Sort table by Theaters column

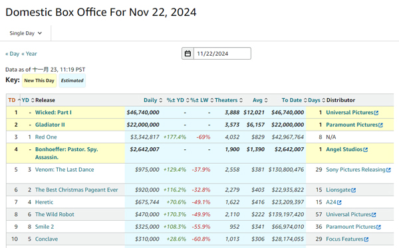(226, 100)
